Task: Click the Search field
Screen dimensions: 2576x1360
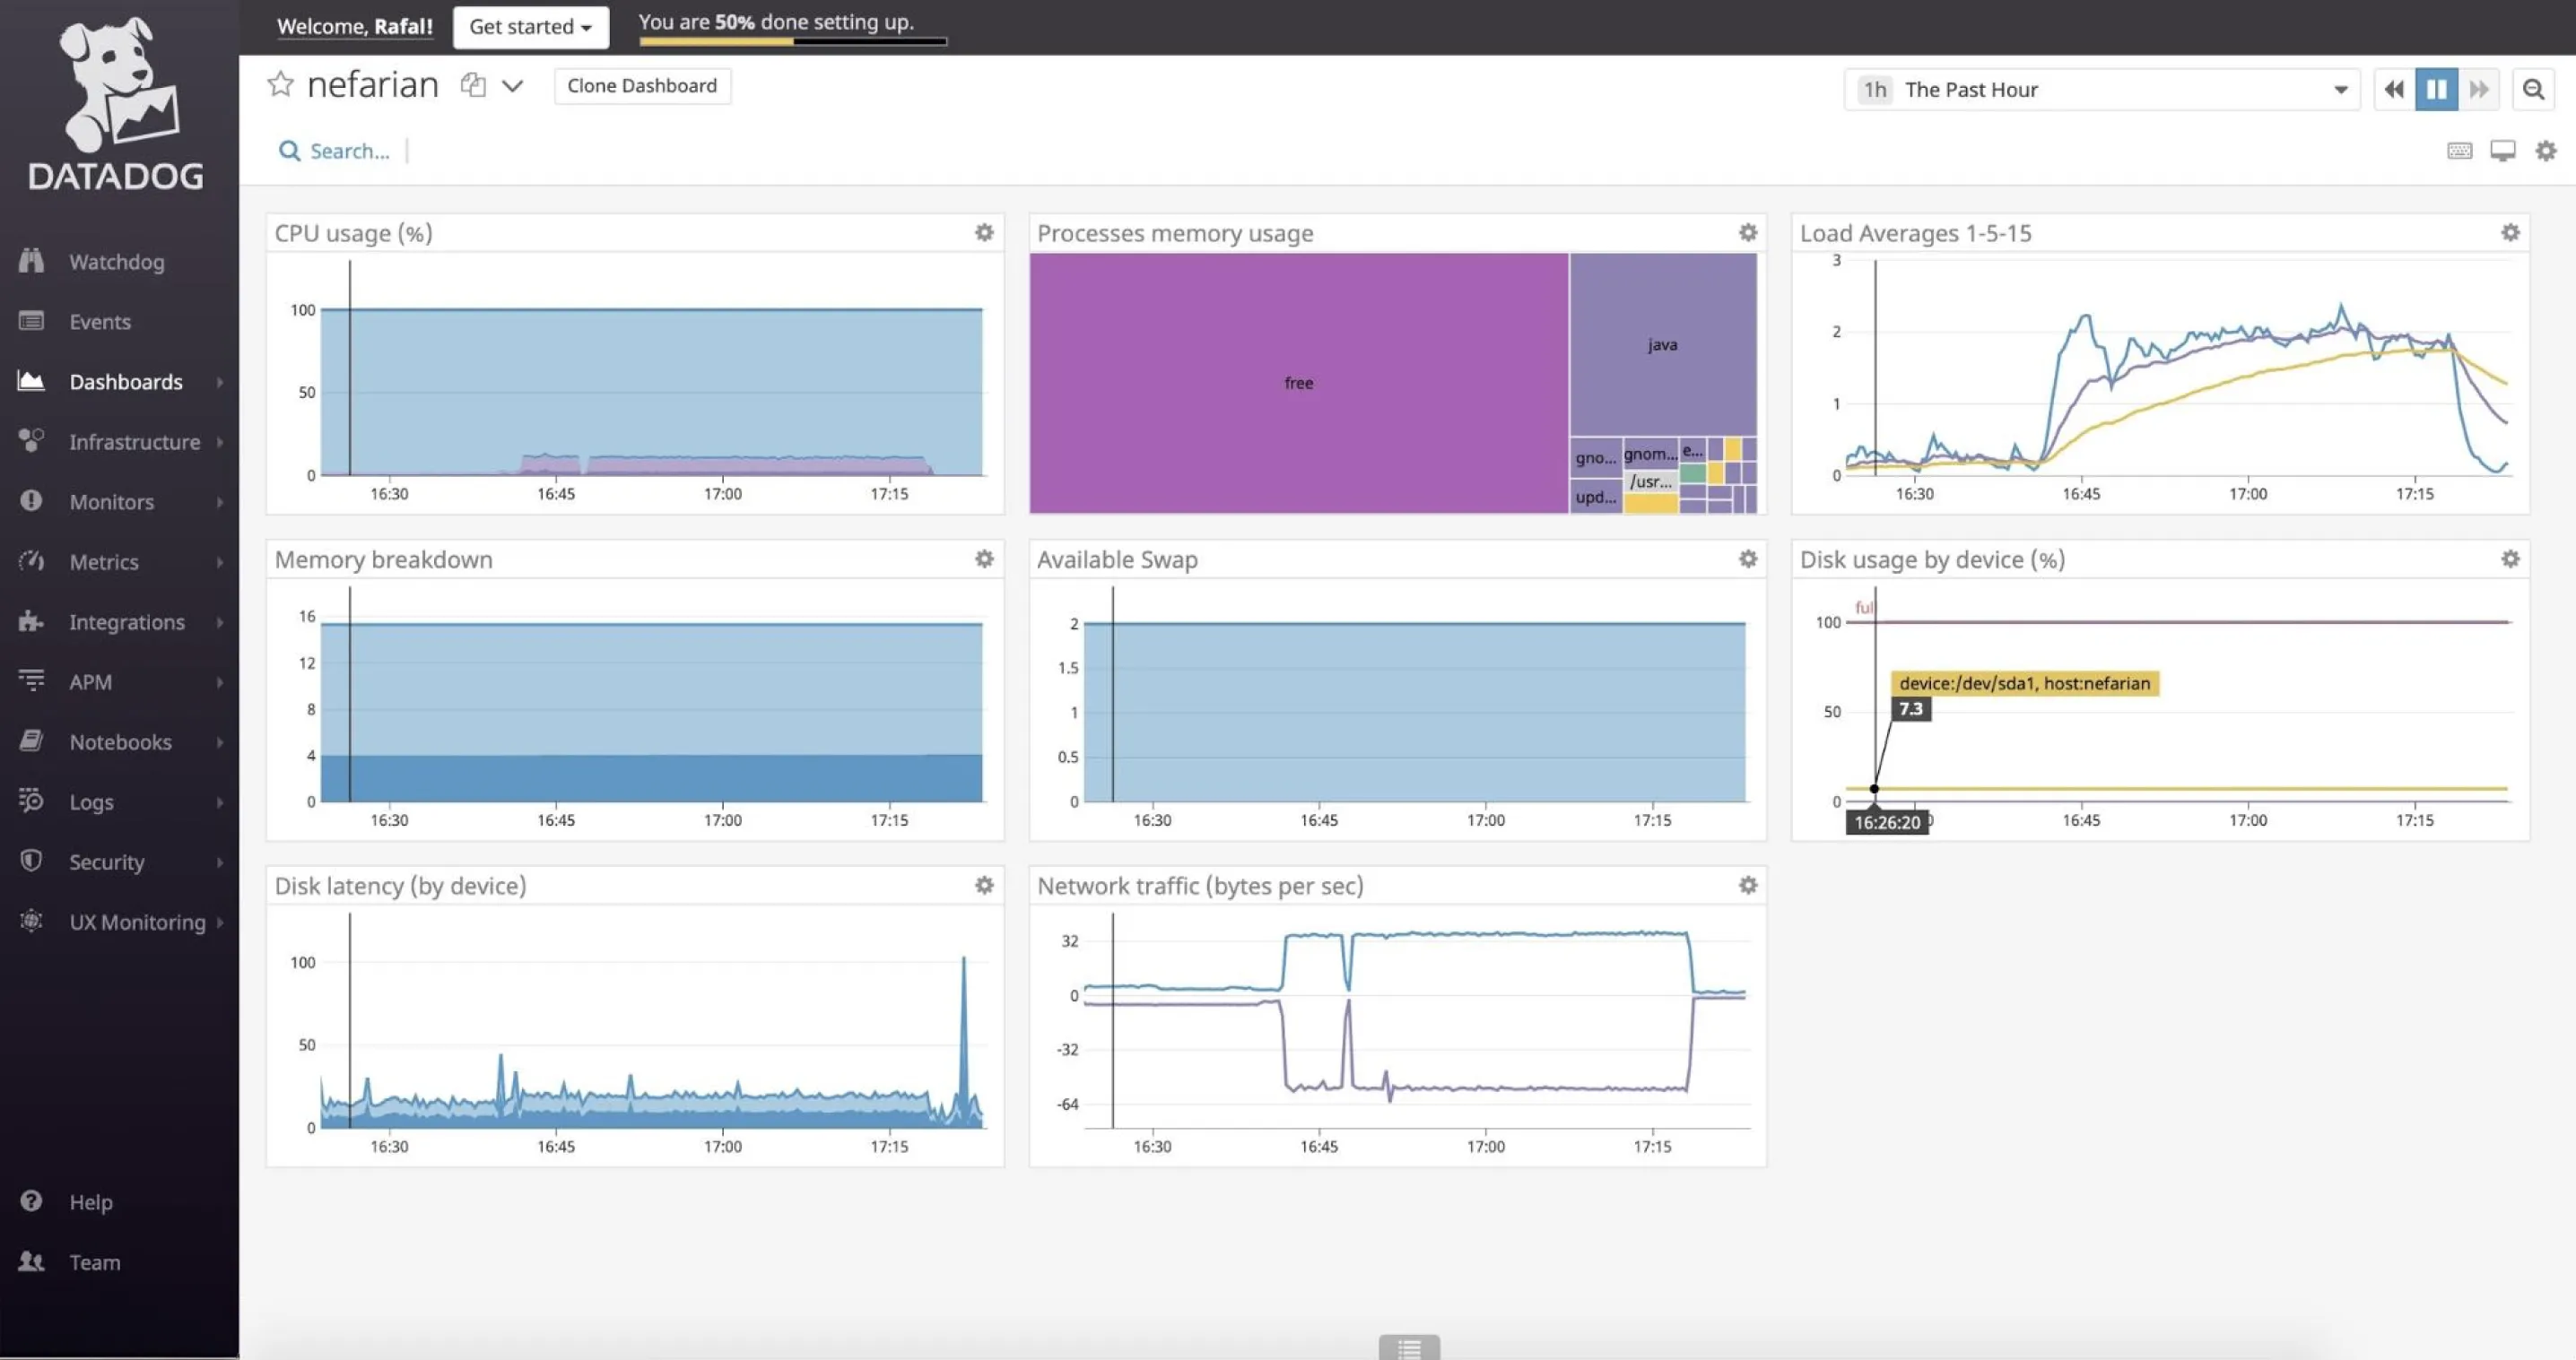Action: [350, 150]
